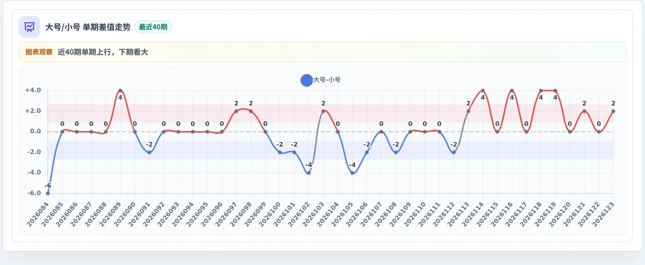Click the data point at 2026103
The width and height of the screenshot is (645, 265).
(x=324, y=111)
